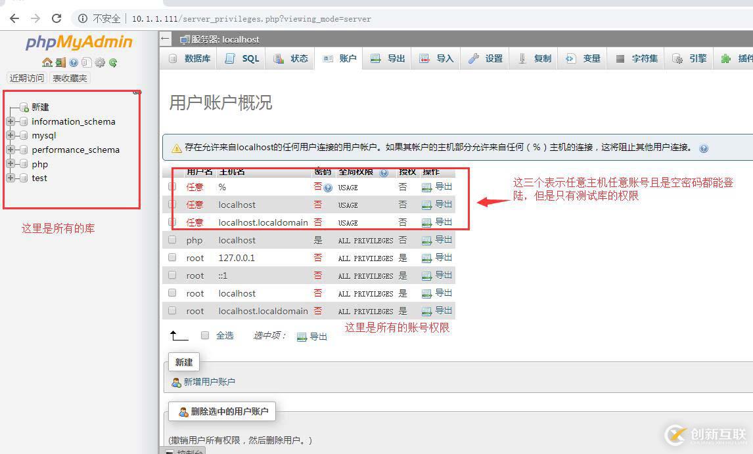Click the phpMyAdmin home icon
The image size is (753, 454).
pos(47,62)
